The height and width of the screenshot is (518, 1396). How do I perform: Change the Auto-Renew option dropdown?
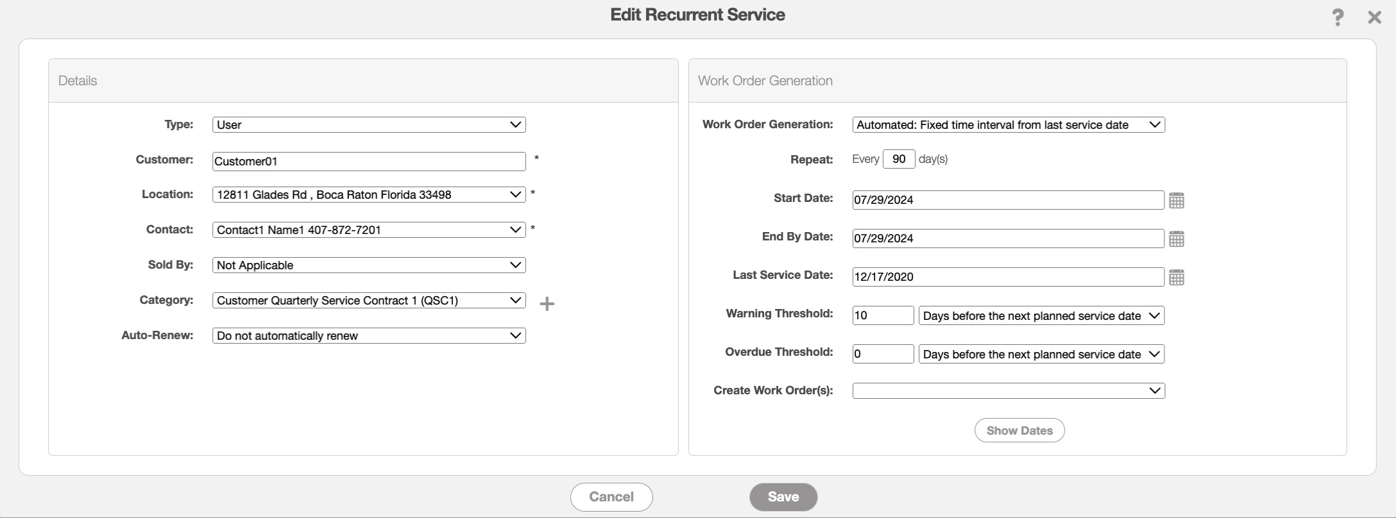pyautogui.click(x=369, y=336)
